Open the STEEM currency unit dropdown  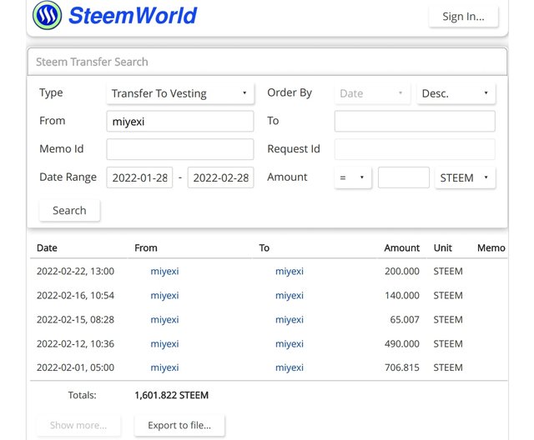[x=465, y=177]
